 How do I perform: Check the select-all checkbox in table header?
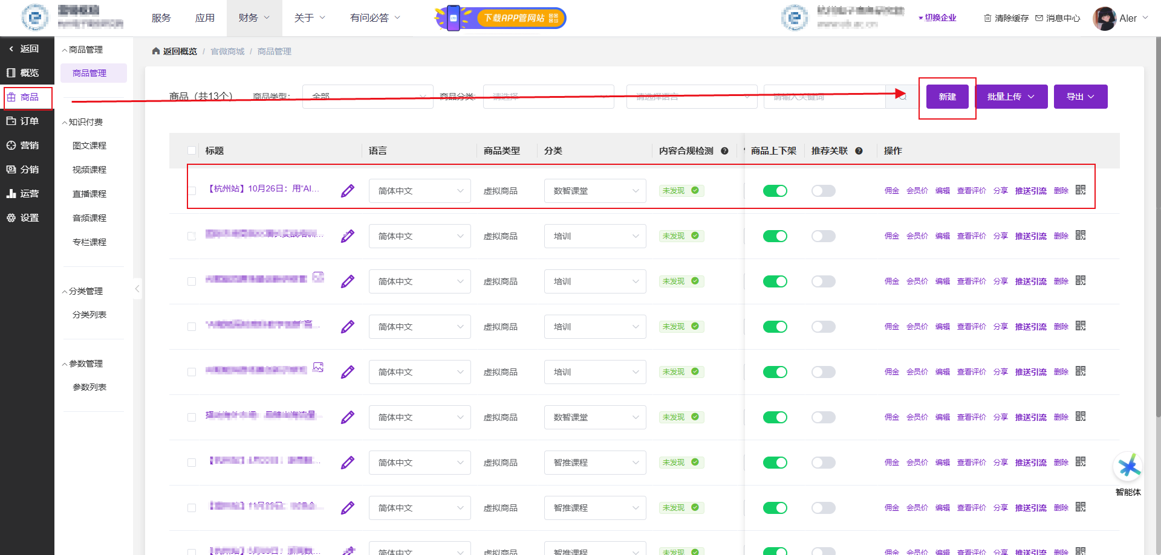tap(192, 151)
